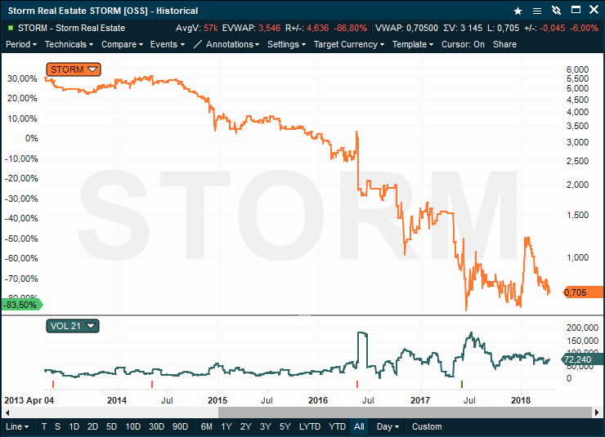
Task: Click the green STORM instrument square
Action: tap(11, 28)
